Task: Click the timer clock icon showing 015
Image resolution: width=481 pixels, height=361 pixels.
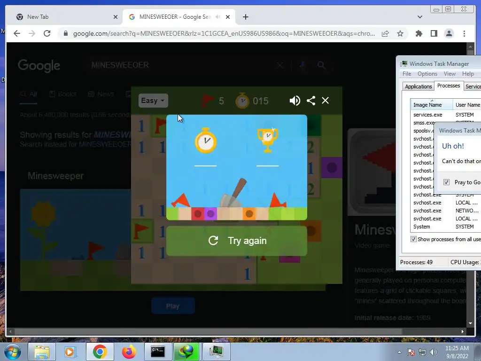Action: click(242, 101)
